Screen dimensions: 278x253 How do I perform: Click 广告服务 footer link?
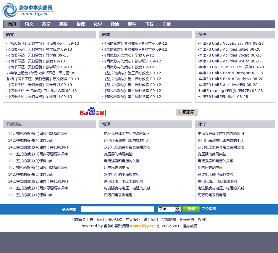[x=133, y=220]
